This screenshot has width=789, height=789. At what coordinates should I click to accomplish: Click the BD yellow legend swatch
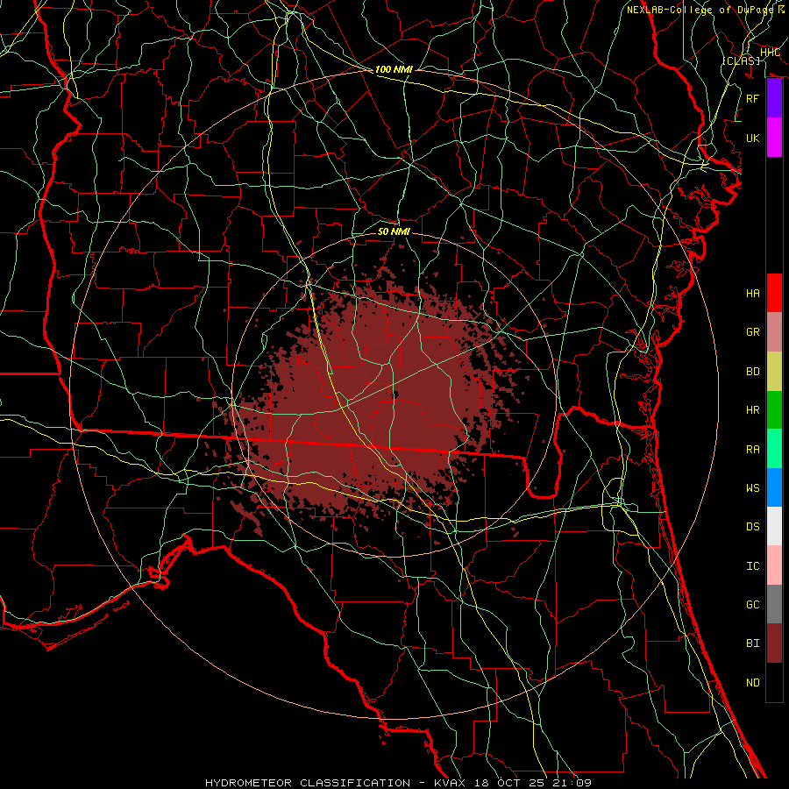point(774,371)
